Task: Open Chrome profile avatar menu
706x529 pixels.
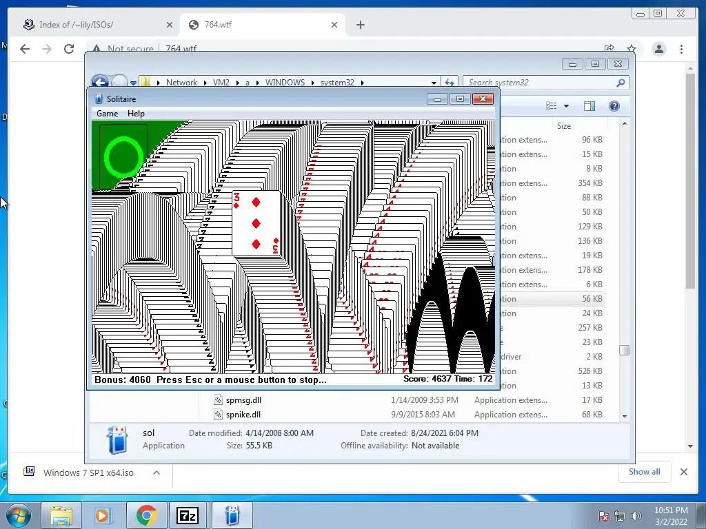Action: pos(658,49)
